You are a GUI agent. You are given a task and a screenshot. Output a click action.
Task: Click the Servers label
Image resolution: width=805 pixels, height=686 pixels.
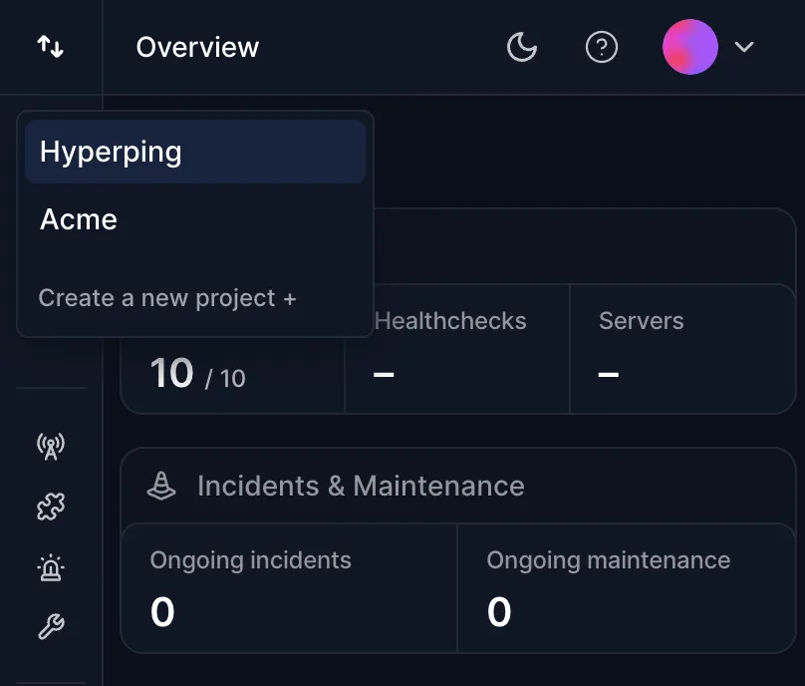click(x=642, y=321)
